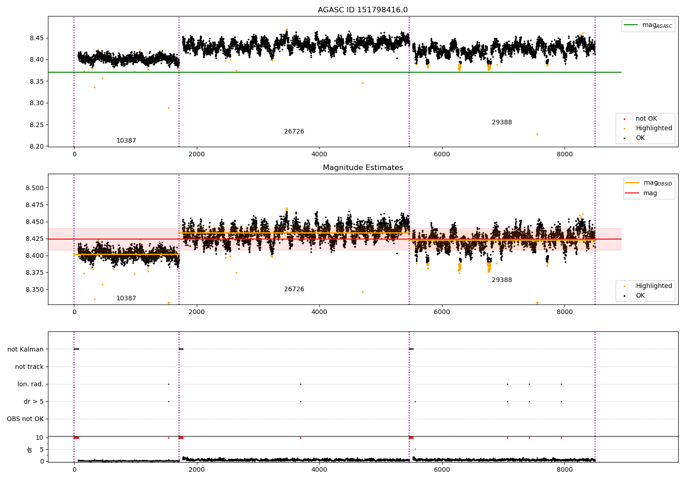The height and width of the screenshot is (480, 685).
Task: Click the 4000 x-axis tick of top plot
Action: [319, 155]
